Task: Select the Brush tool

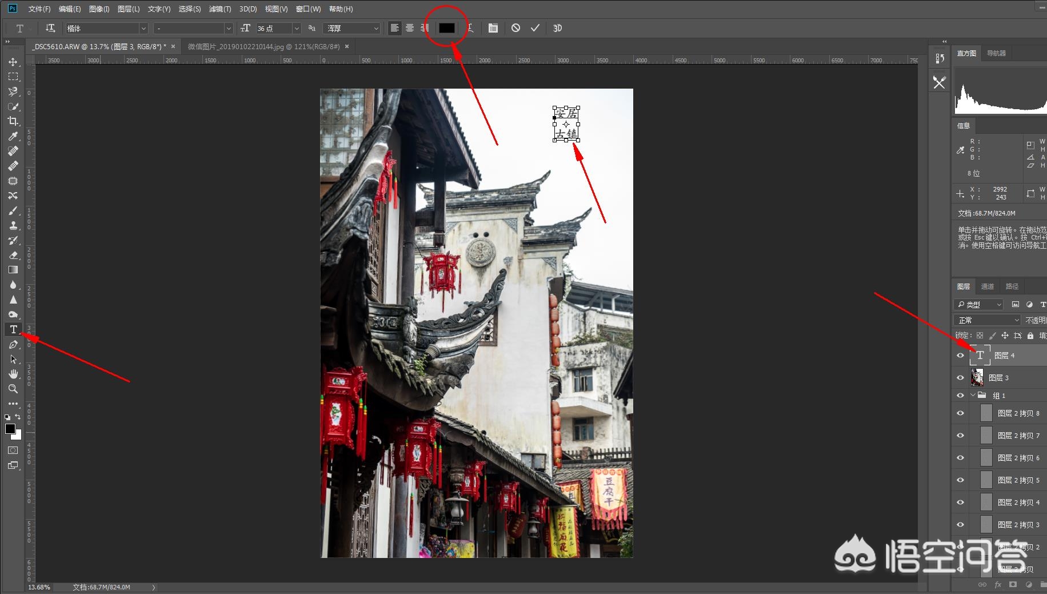Action: coord(13,210)
